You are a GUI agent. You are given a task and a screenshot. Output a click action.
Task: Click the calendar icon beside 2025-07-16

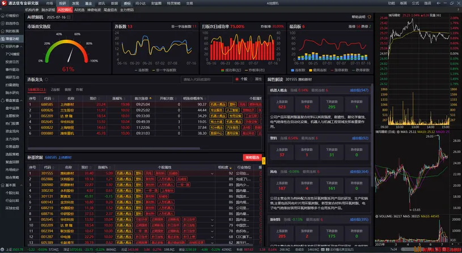[69, 17]
